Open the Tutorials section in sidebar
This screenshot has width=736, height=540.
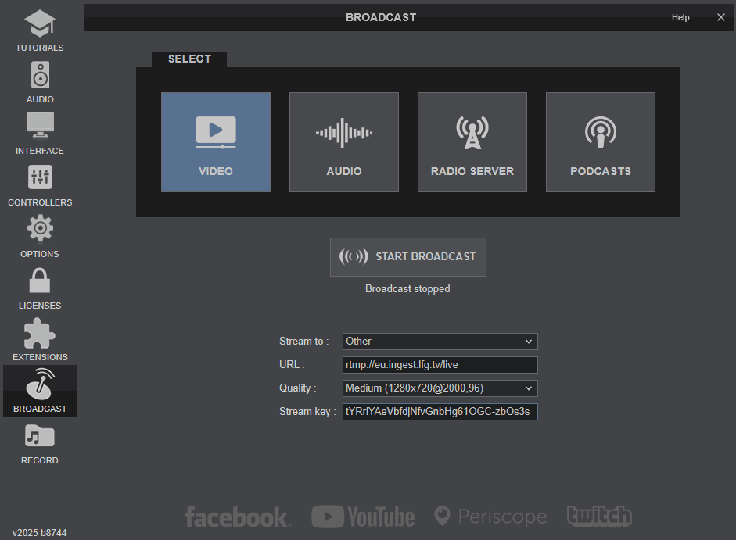(x=39, y=30)
